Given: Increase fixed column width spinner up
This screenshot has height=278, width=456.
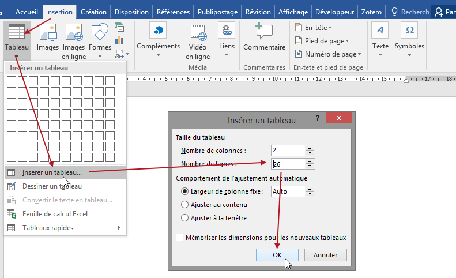Looking at the screenshot, I should [x=310, y=189].
